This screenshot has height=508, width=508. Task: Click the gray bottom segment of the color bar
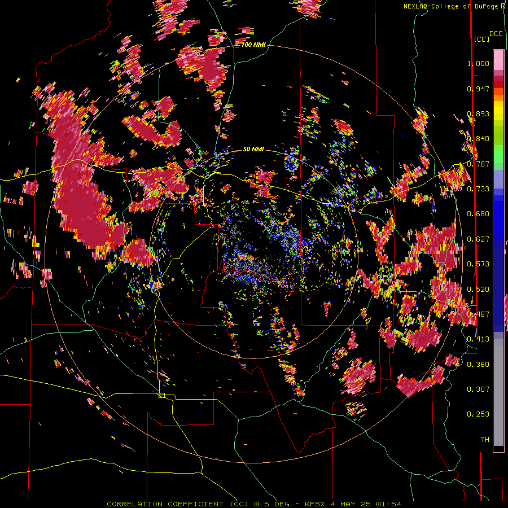click(x=498, y=392)
